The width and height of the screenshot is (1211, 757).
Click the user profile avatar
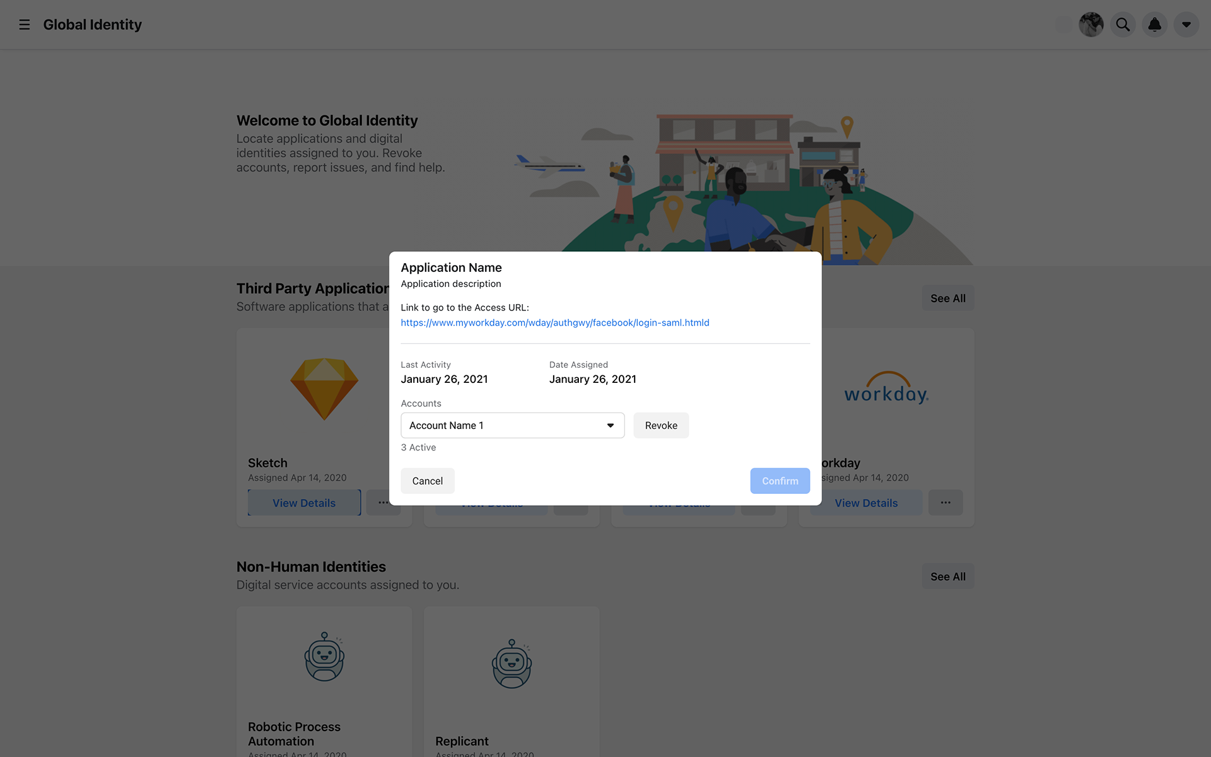pyautogui.click(x=1091, y=25)
